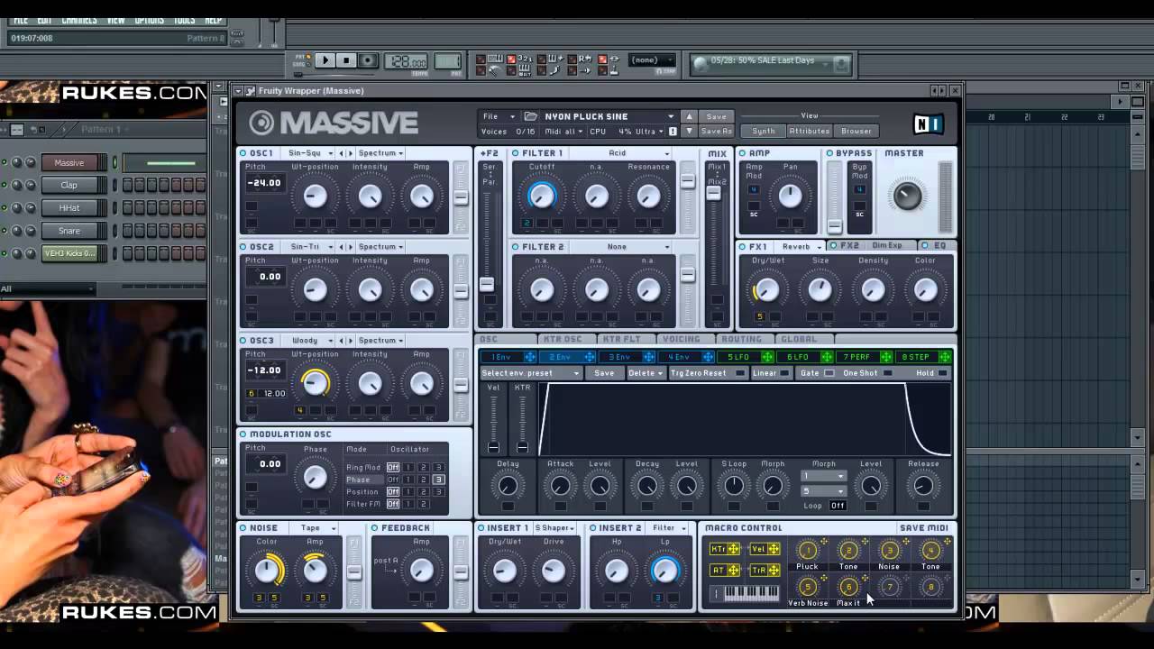Select the 2 Env envelope tab
The height and width of the screenshot is (649, 1154).
tap(561, 358)
